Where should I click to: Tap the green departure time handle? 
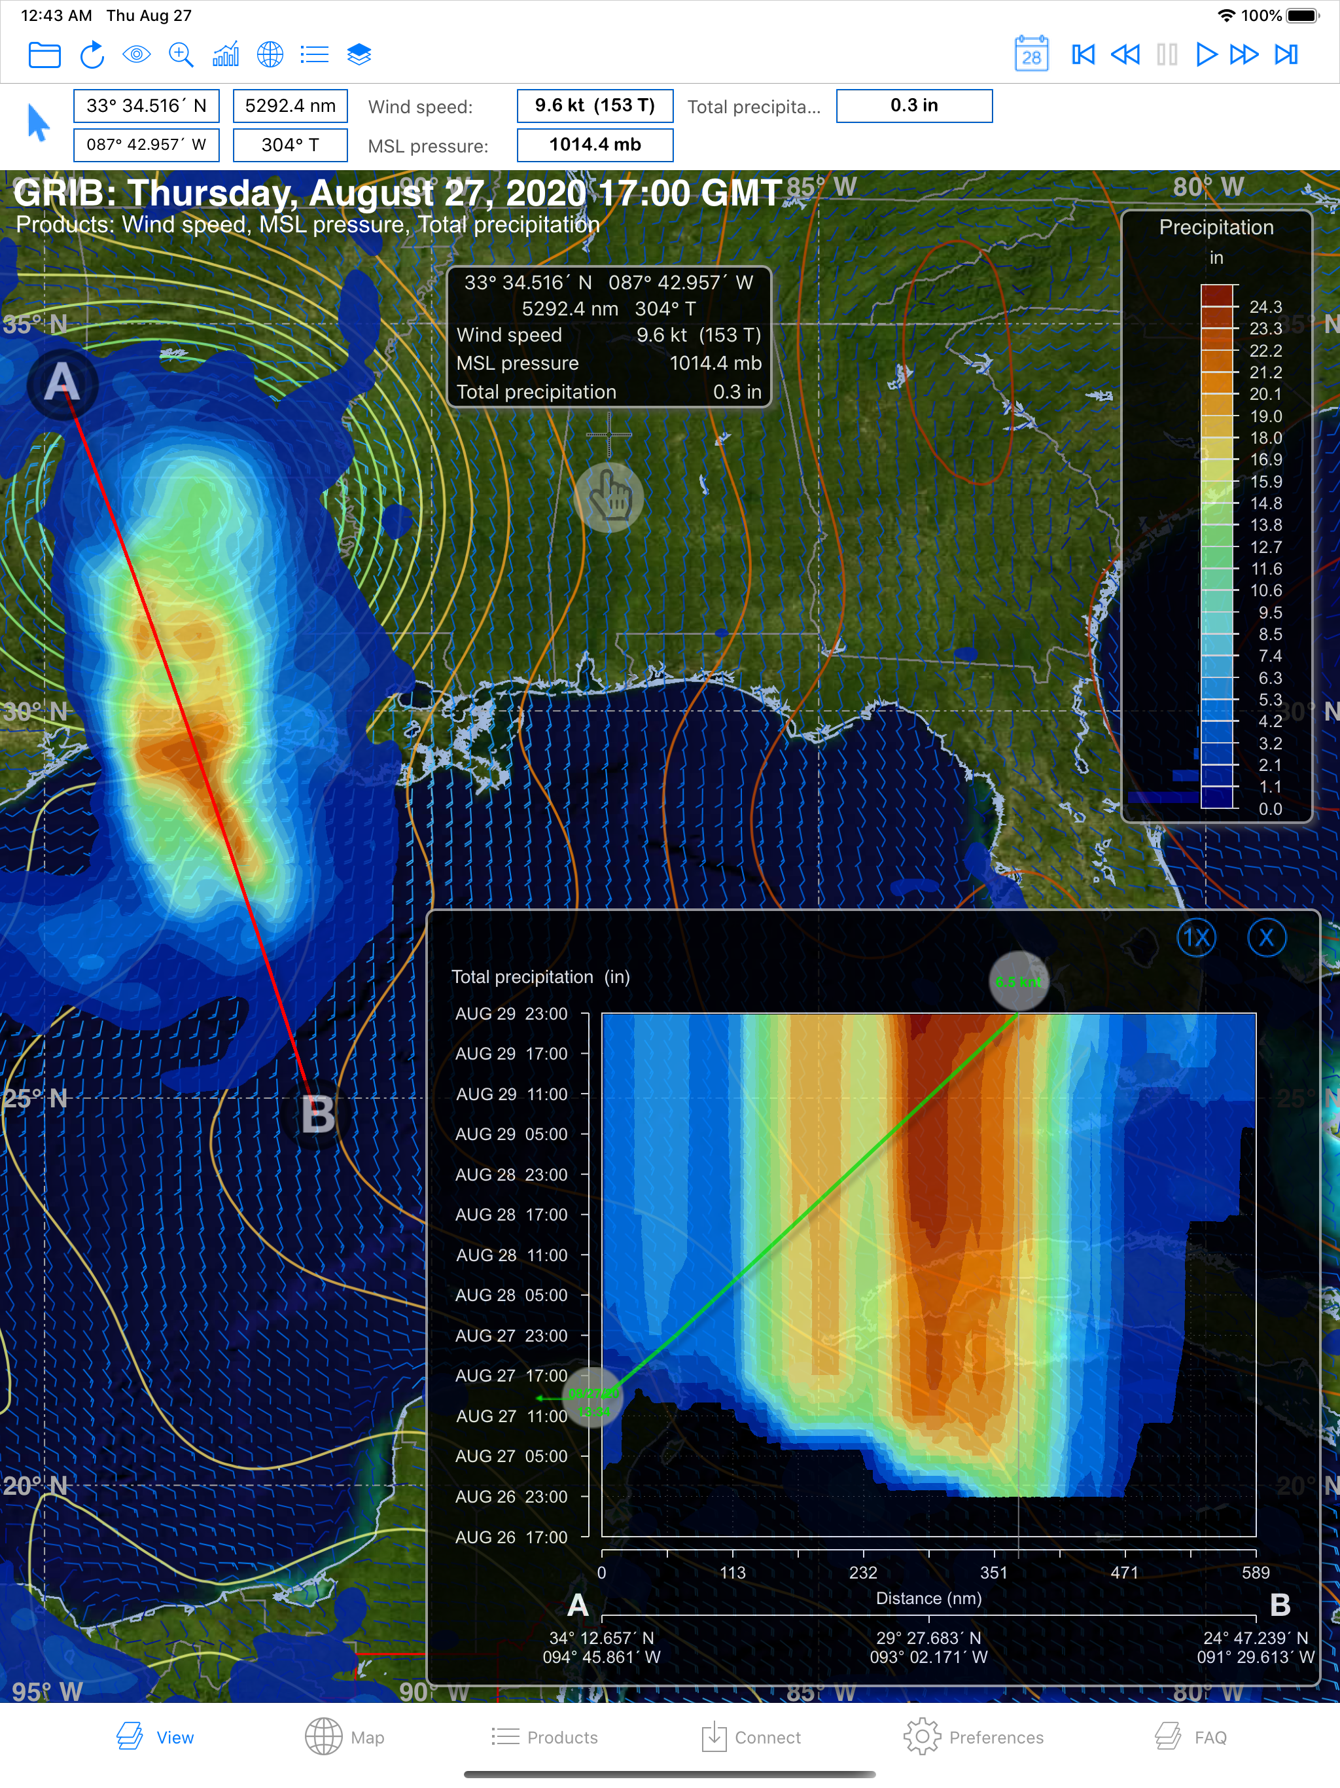[593, 1397]
